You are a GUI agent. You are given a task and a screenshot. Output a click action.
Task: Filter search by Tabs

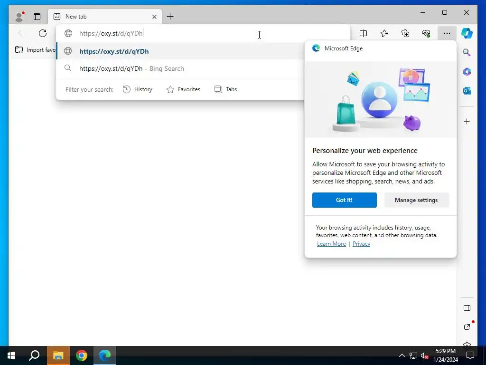click(x=225, y=89)
